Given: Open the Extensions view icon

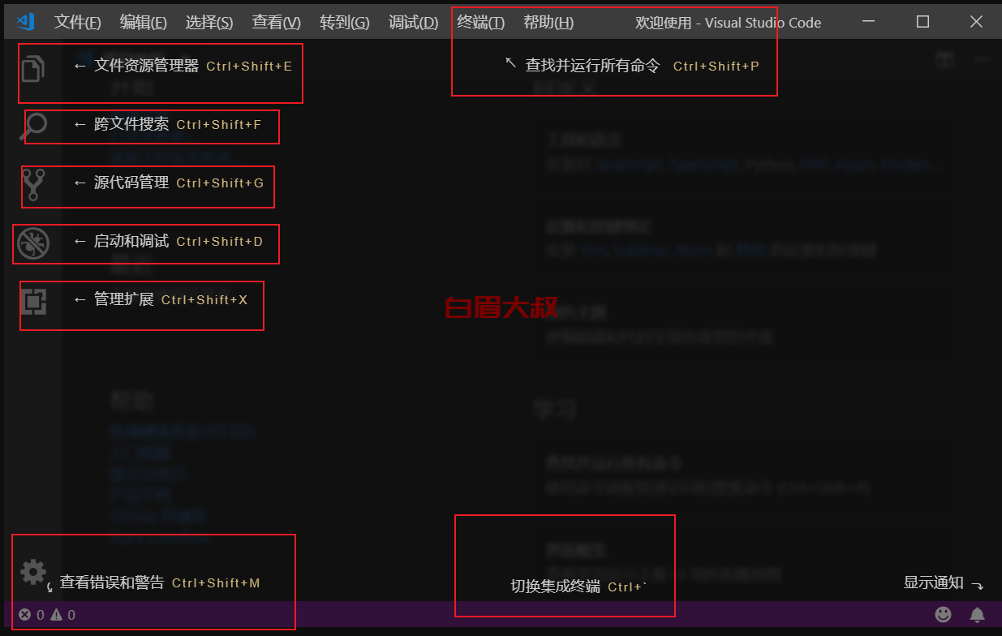Looking at the screenshot, I should (x=33, y=301).
